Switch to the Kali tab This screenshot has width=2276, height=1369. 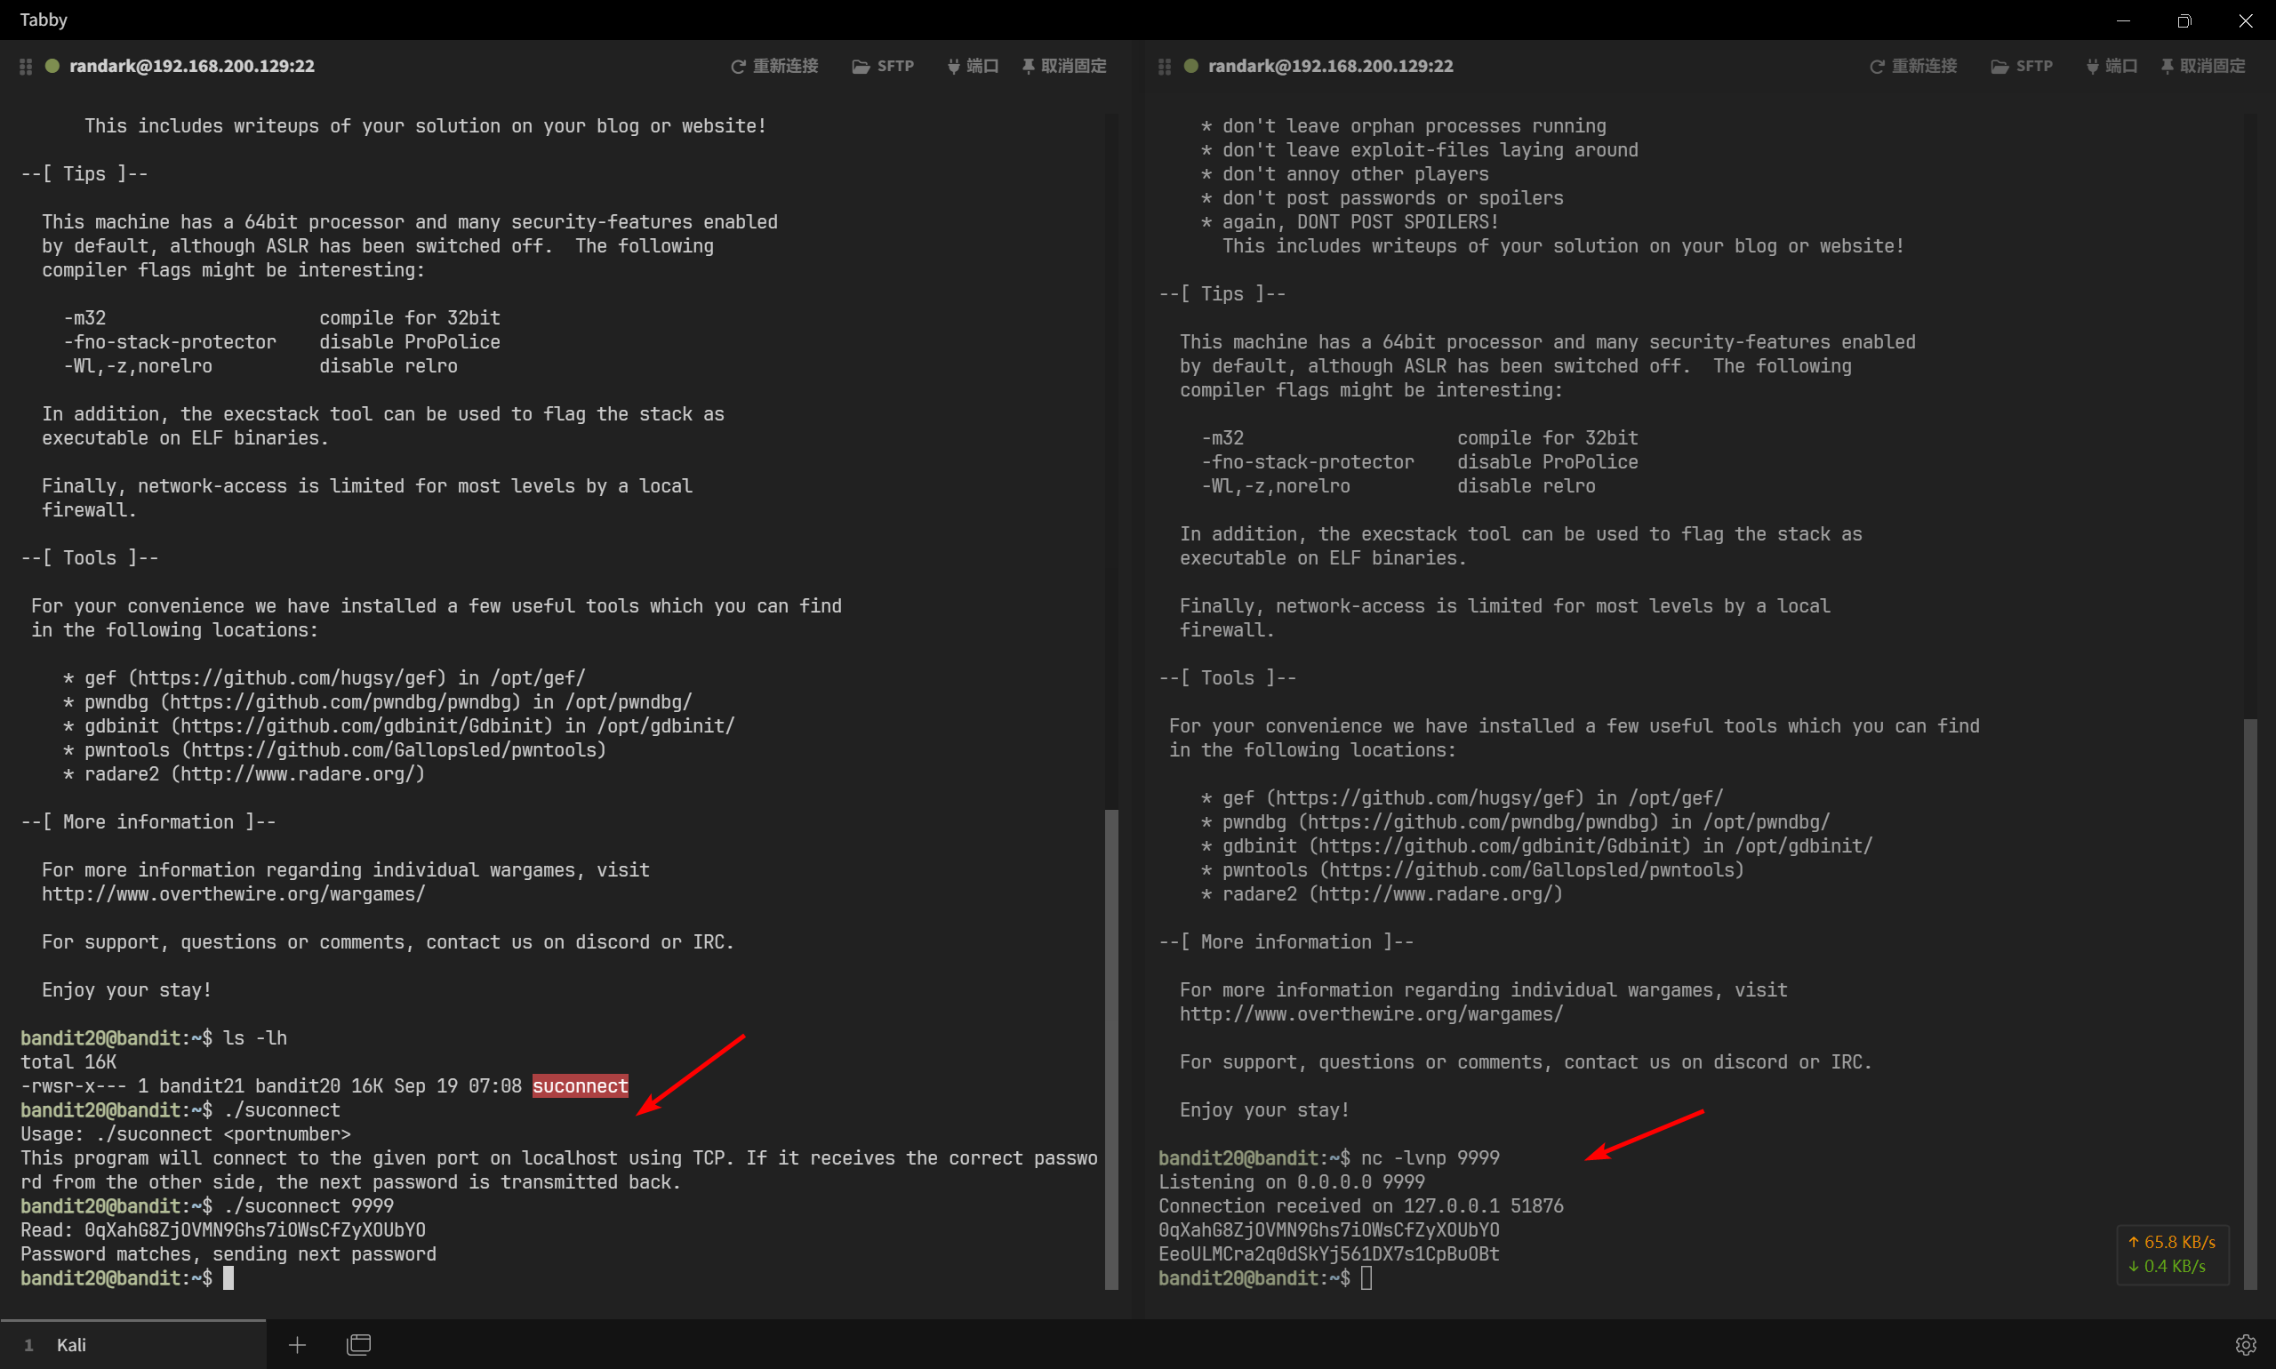pyautogui.click(x=132, y=1344)
